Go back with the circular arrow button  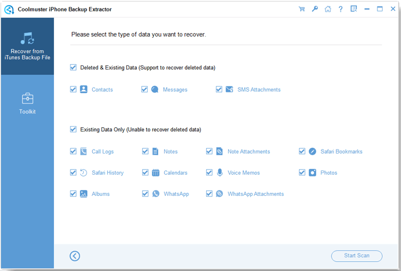coord(74,256)
